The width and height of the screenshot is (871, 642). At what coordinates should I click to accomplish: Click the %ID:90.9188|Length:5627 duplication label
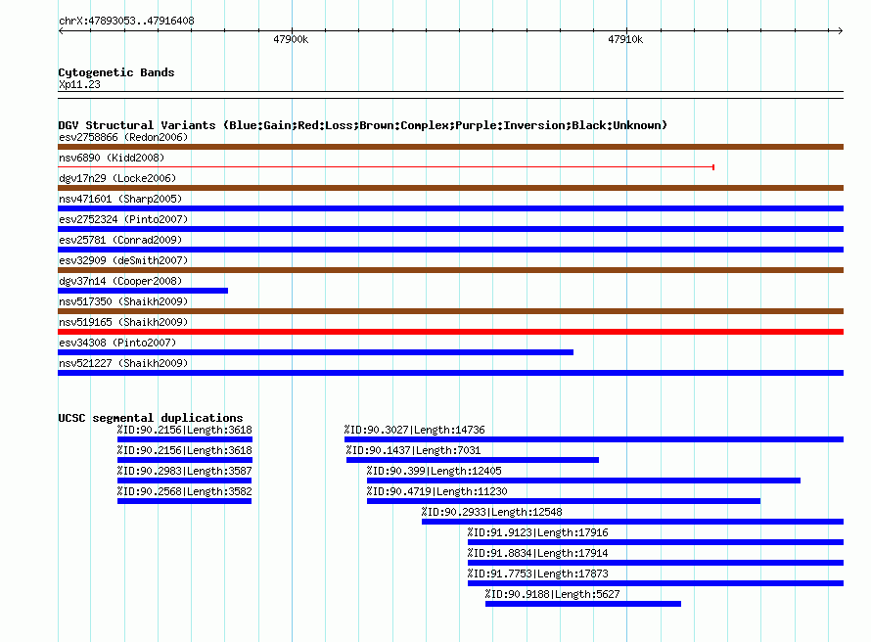point(552,594)
